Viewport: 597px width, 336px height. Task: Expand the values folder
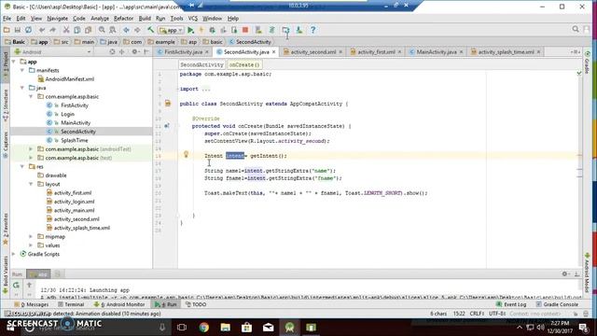pos(31,245)
